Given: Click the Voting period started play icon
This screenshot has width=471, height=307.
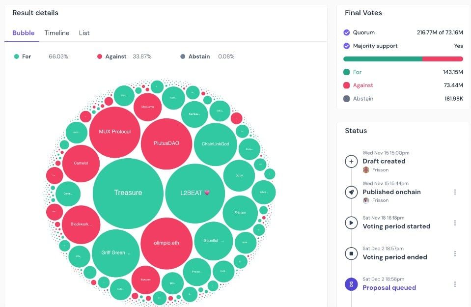Looking at the screenshot, I should point(351,223).
